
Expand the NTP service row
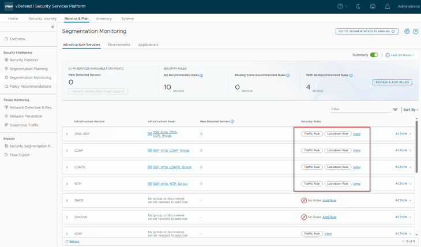[x=67, y=184]
